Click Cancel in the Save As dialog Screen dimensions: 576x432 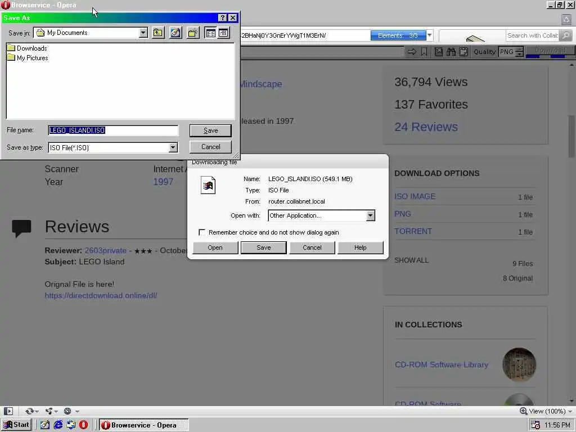(x=210, y=147)
